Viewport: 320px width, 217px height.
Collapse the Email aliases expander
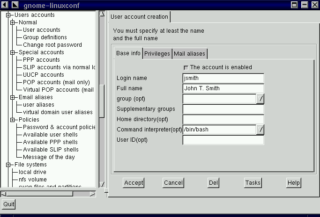coord(13,97)
